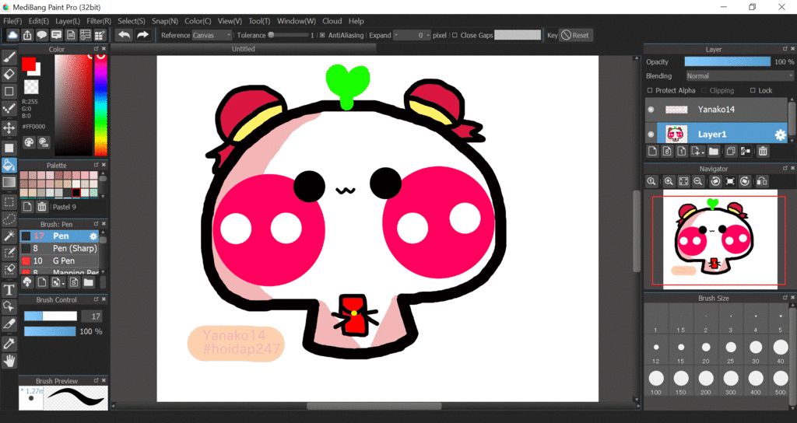Image resolution: width=797 pixels, height=423 pixels.
Task: Choose the Bucket fill tool
Action: click(x=9, y=165)
